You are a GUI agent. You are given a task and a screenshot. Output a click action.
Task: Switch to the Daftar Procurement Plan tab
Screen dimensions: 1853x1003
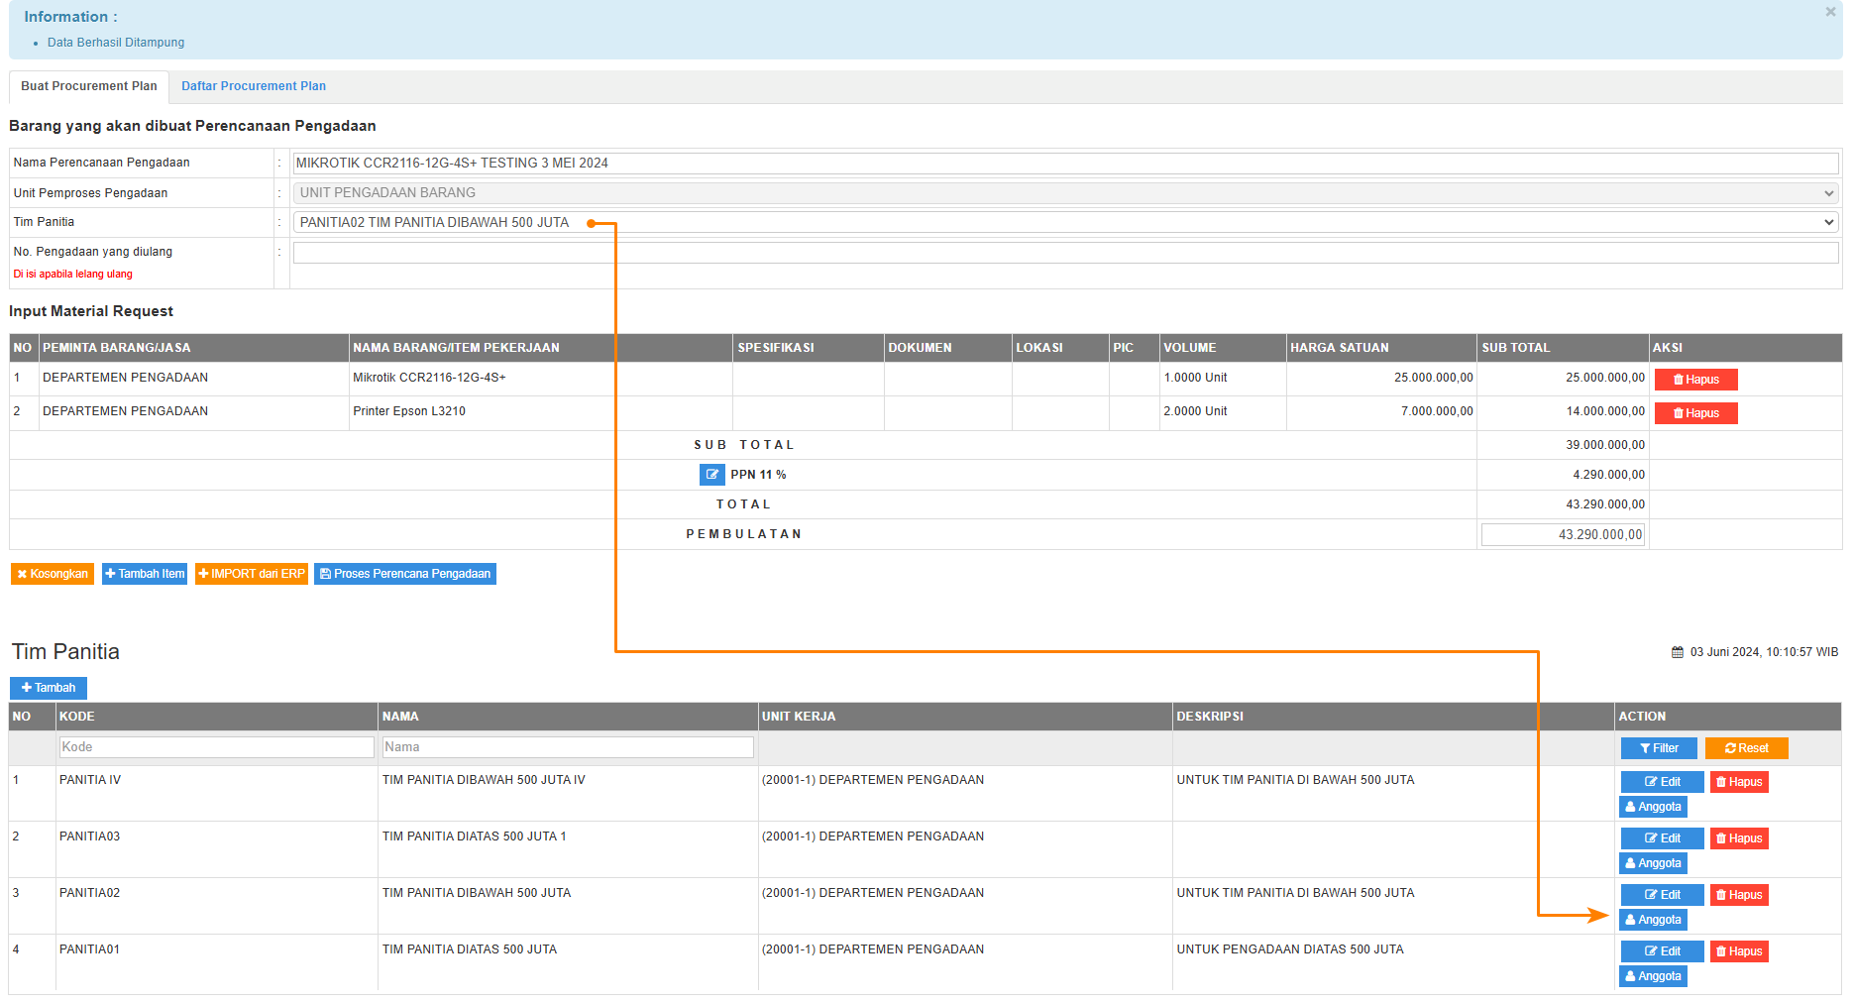click(254, 86)
